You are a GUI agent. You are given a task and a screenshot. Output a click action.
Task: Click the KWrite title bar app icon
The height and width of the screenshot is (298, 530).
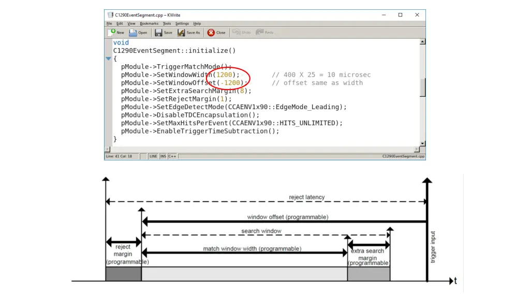point(110,15)
